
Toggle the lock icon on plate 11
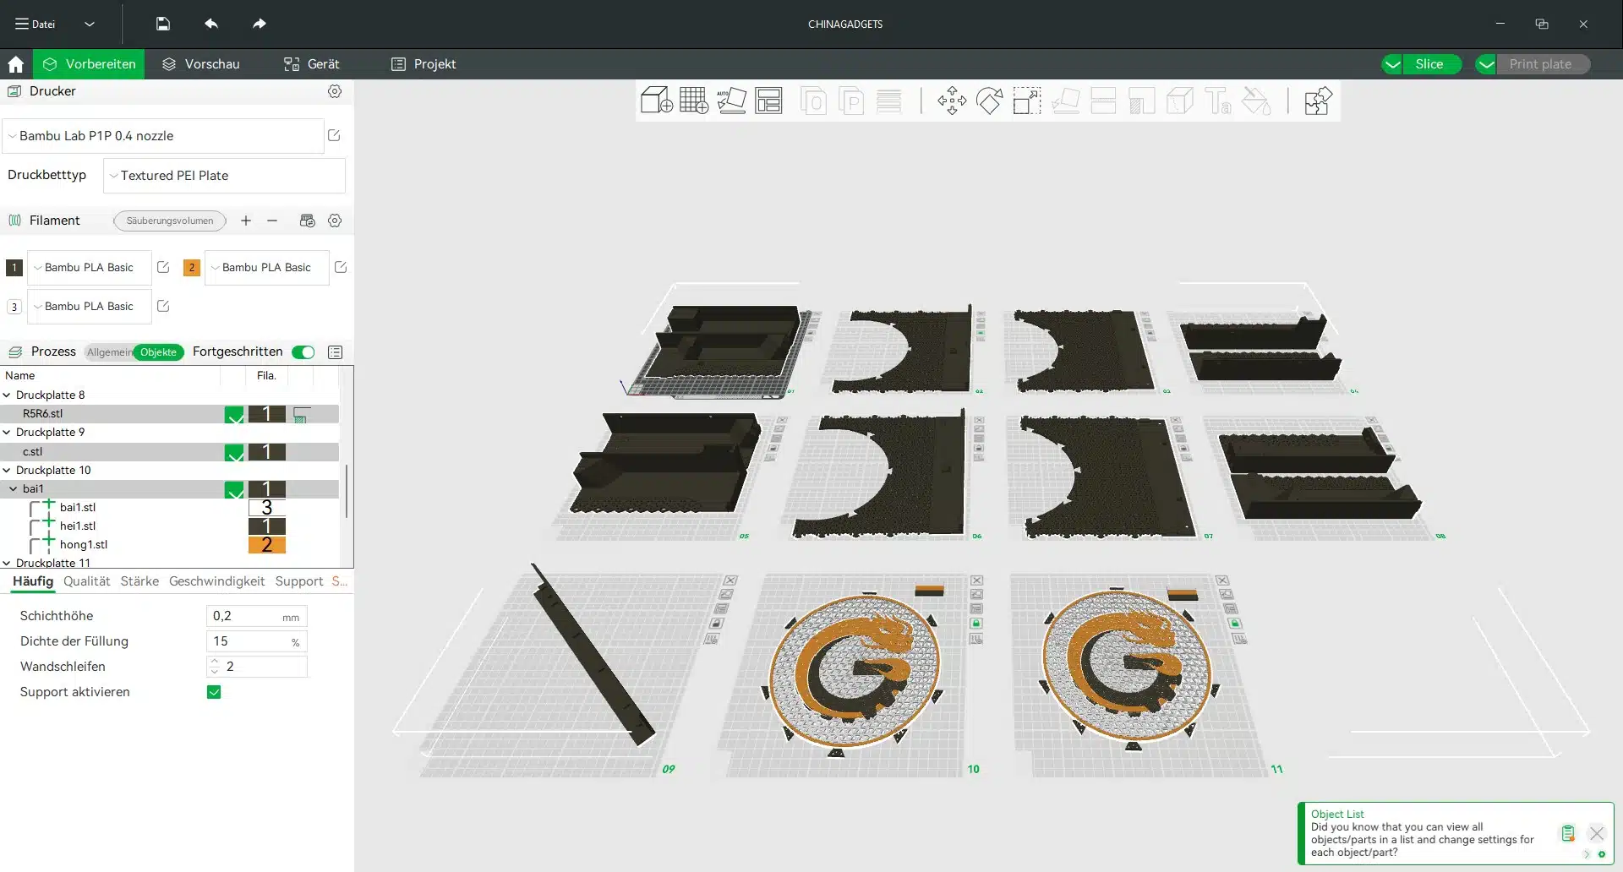(1235, 624)
